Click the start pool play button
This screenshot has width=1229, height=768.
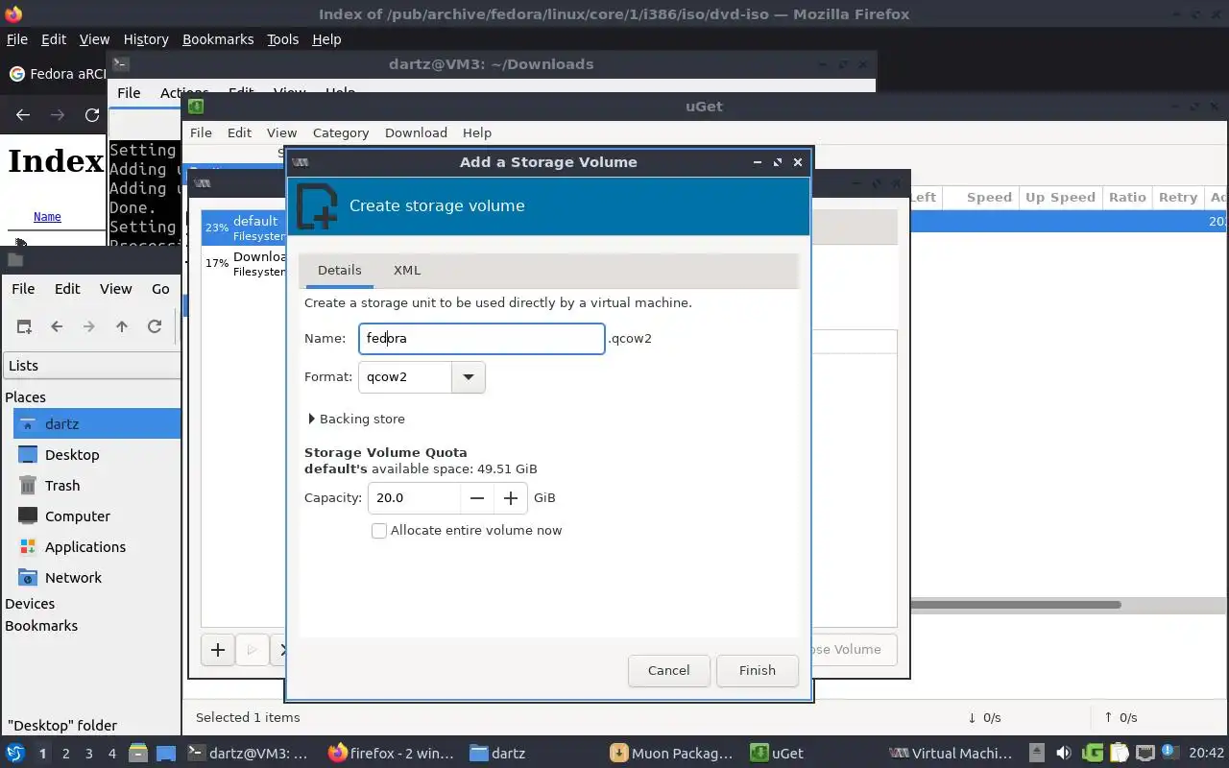click(x=252, y=650)
